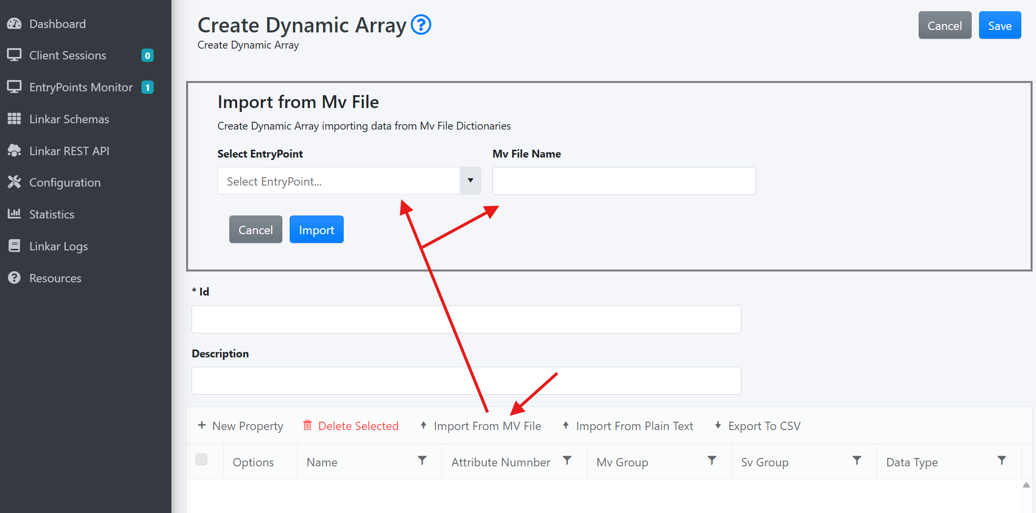
Task: Click the blue Import button
Action: 316,229
